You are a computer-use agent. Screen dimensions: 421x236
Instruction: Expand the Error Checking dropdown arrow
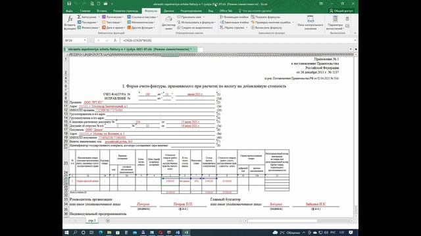[293, 22]
